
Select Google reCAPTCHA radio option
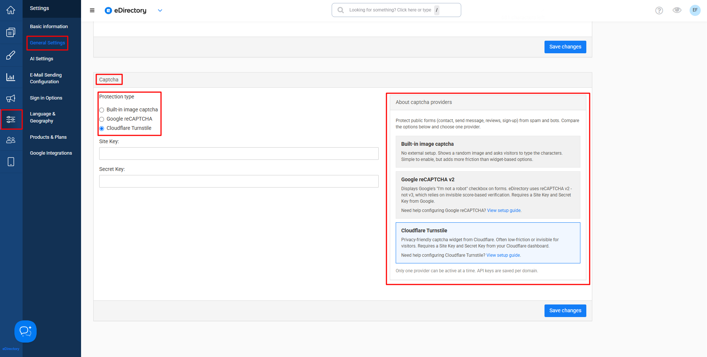[102, 119]
